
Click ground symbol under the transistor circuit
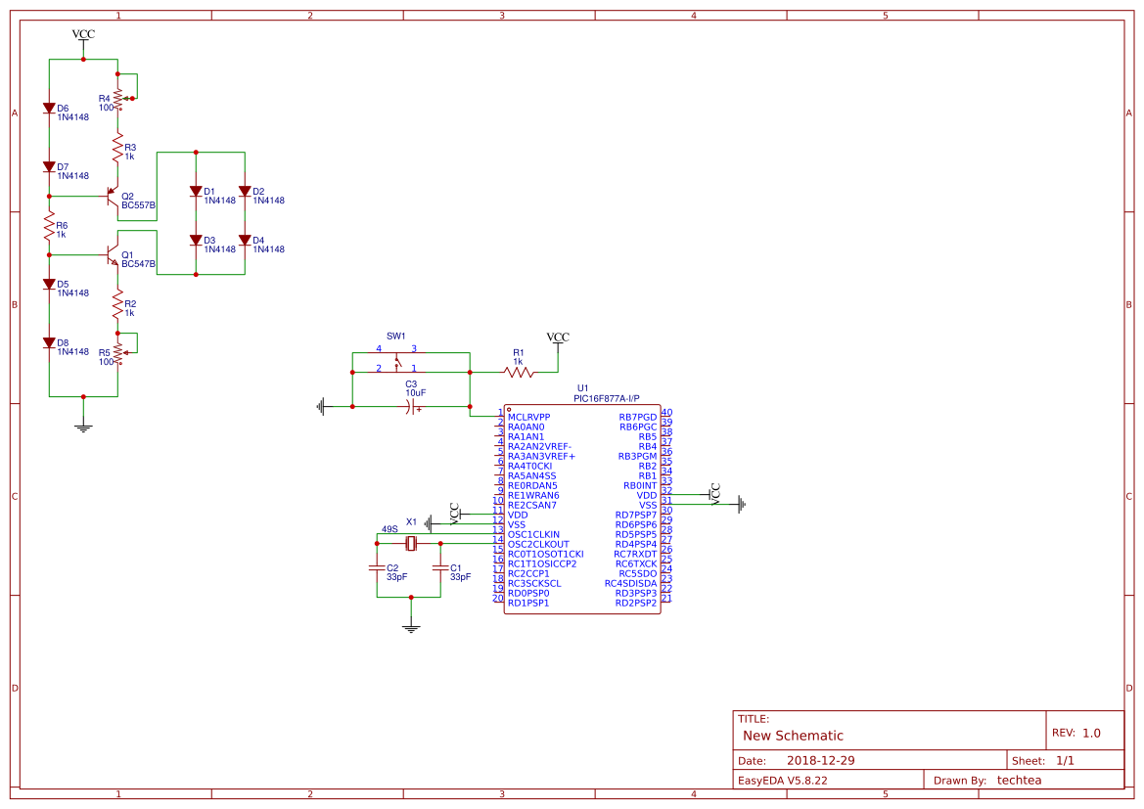(84, 426)
